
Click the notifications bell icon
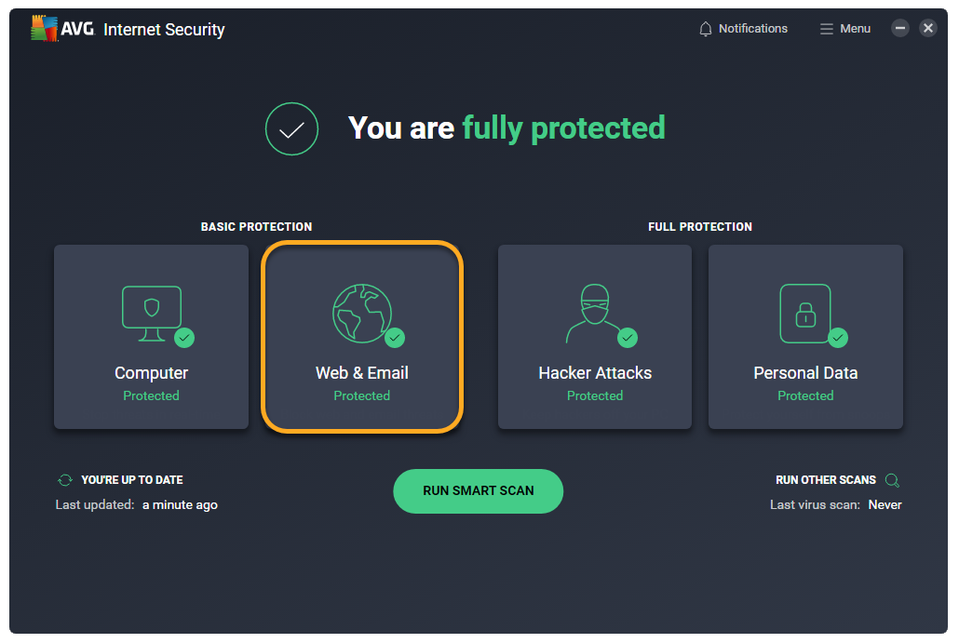click(x=706, y=29)
